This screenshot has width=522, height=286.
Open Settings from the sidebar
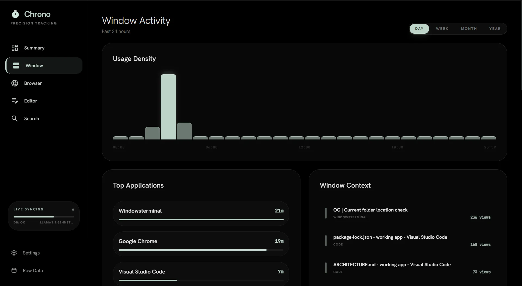click(44, 253)
